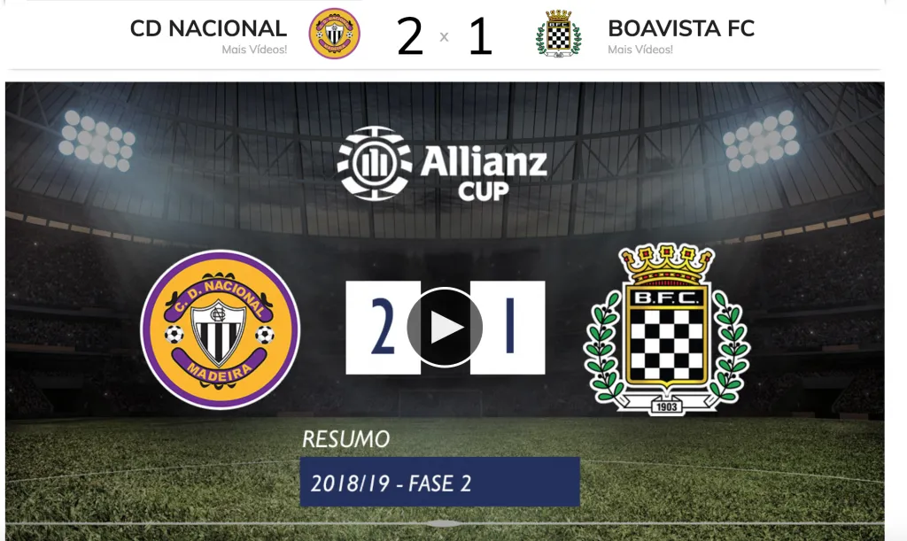Open the BOAVISTA FC team name link
This screenshot has height=541, width=907.
click(x=681, y=28)
